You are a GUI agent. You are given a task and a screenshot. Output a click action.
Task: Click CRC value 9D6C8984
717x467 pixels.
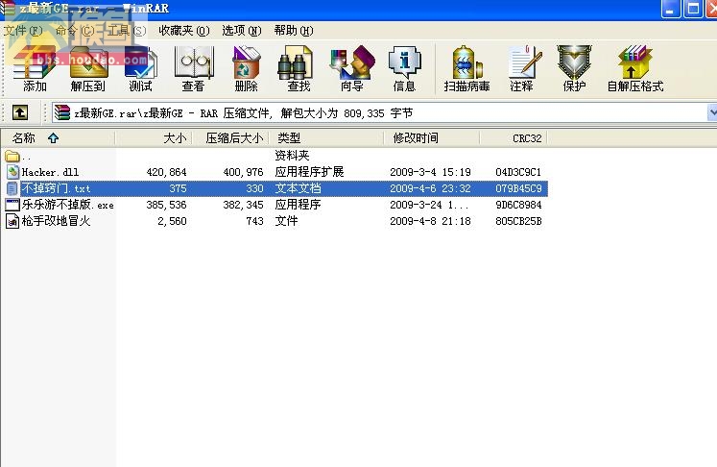tap(518, 205)
